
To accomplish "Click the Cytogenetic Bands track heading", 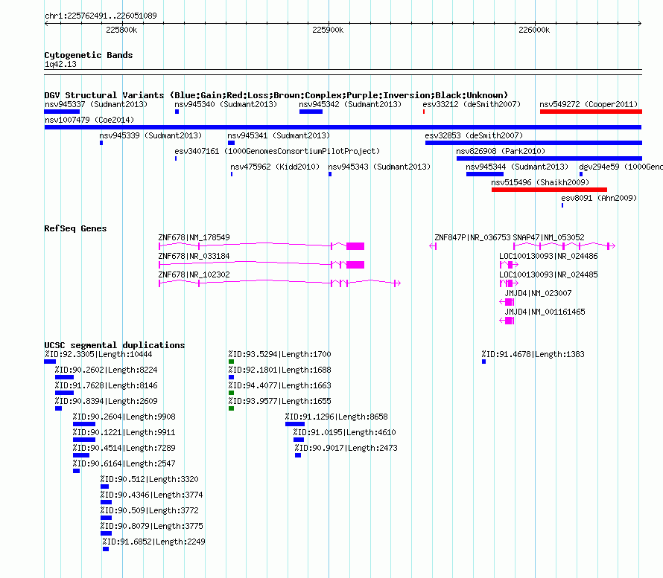I will tap(89, 55).
